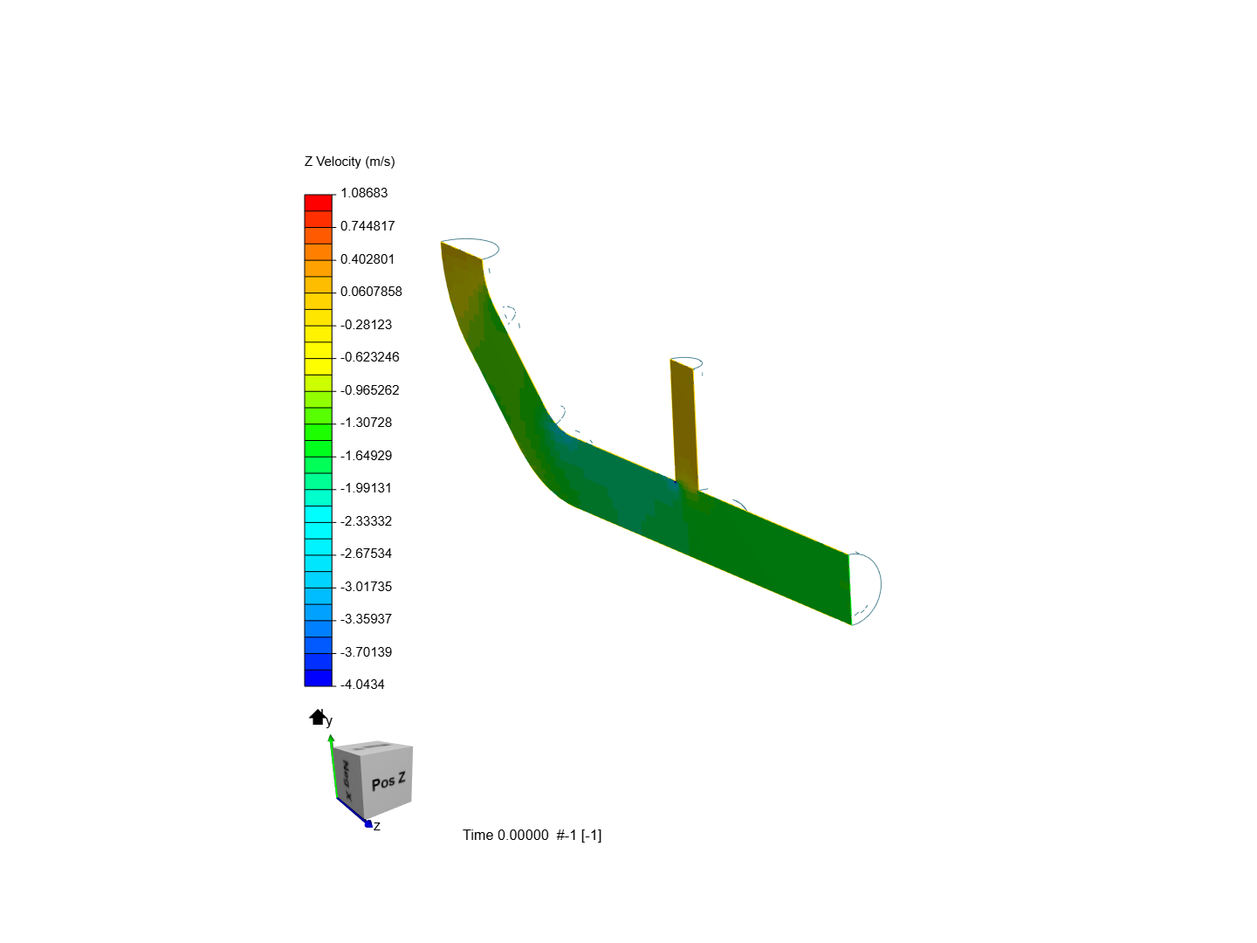This screenshot has width=1257, height=943.
Task: Click the legend value -3.35937
Action: tap(367, 619)
